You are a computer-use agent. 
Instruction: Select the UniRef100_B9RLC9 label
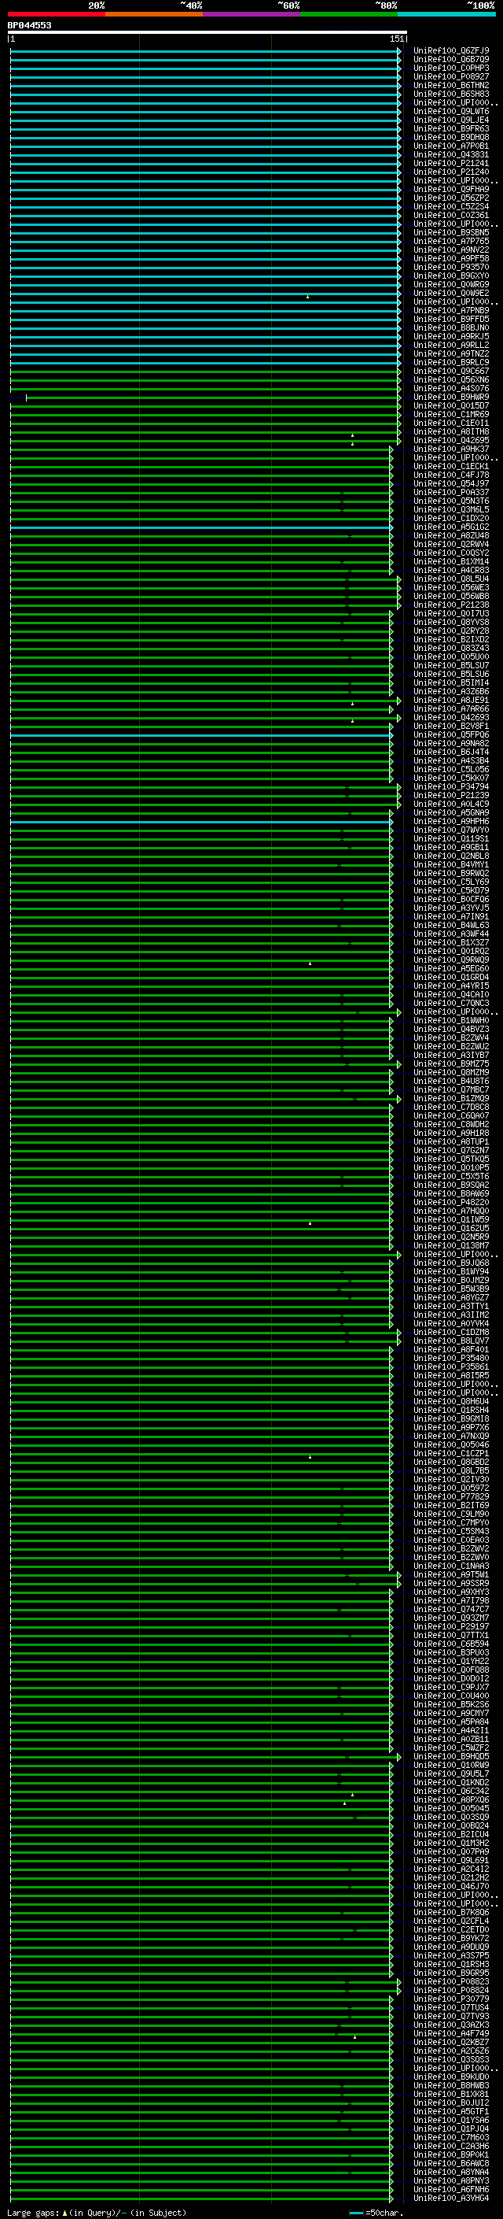[451, 363]
